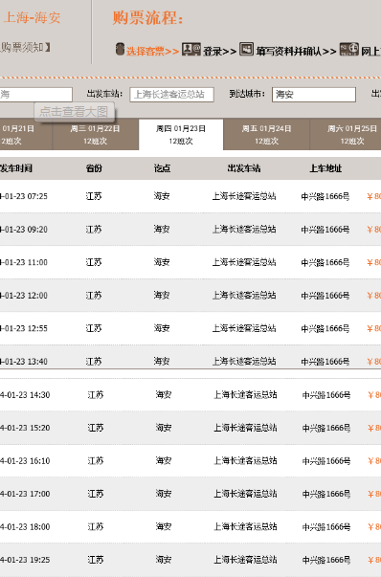This screenshot has height=577, width=381.
Task: Click the 网上支付 step icon
Action: [349, 49]
